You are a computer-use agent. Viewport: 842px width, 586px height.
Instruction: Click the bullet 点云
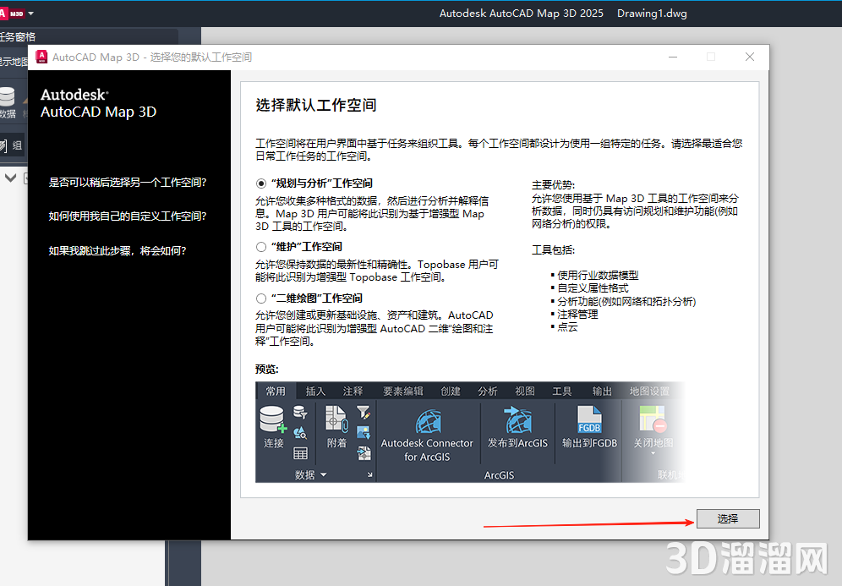coord(567,327)
